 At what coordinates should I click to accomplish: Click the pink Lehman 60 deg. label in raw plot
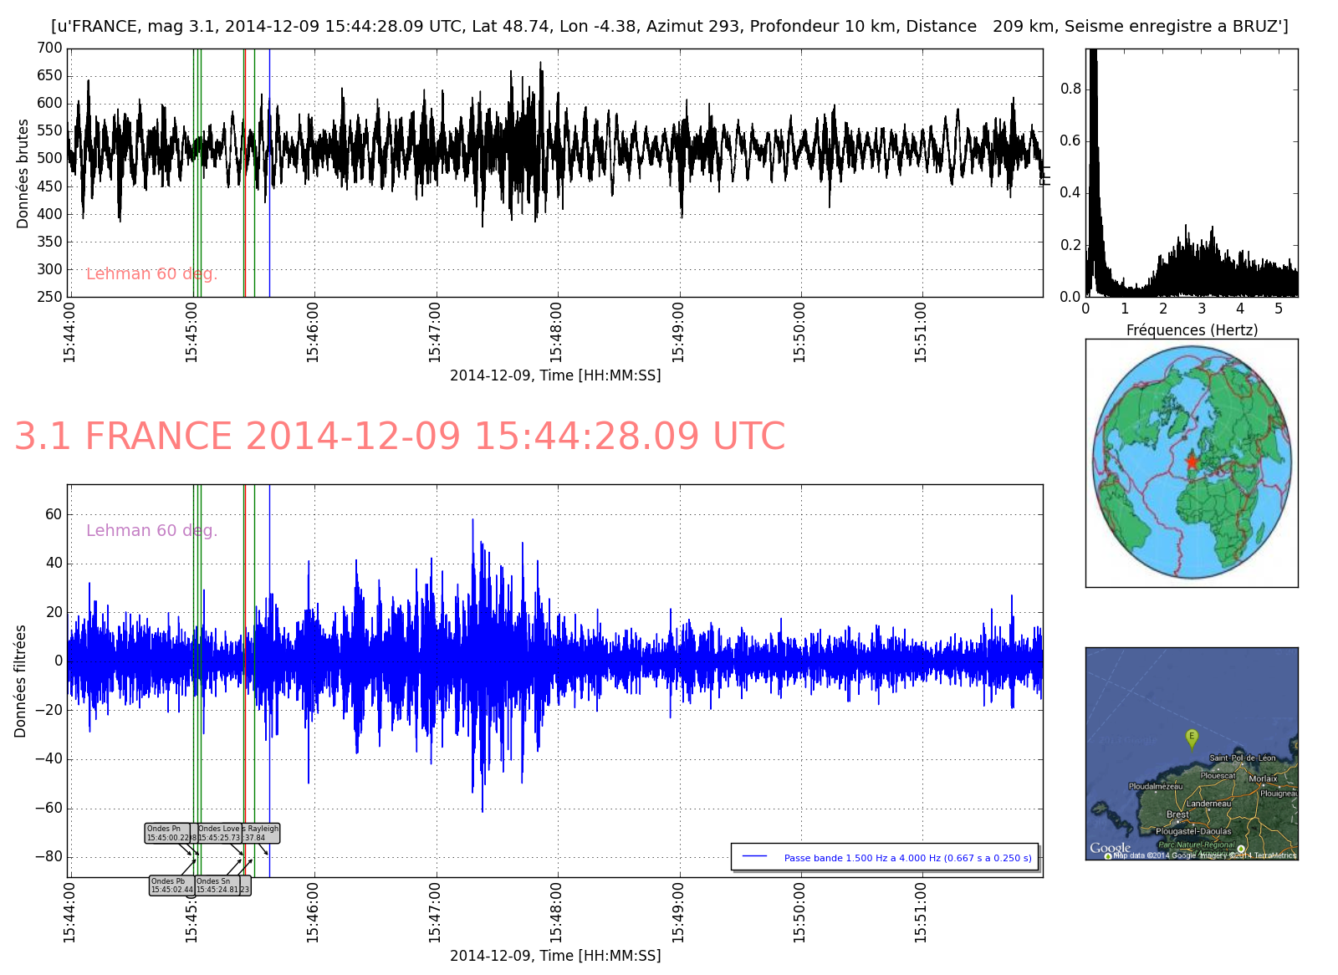[151, 274]
